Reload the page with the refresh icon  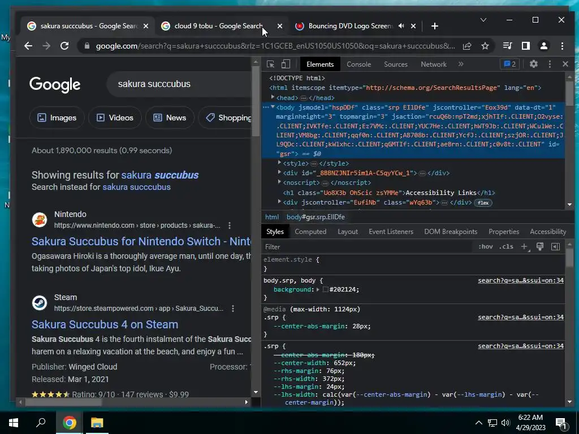pos(64,46)
